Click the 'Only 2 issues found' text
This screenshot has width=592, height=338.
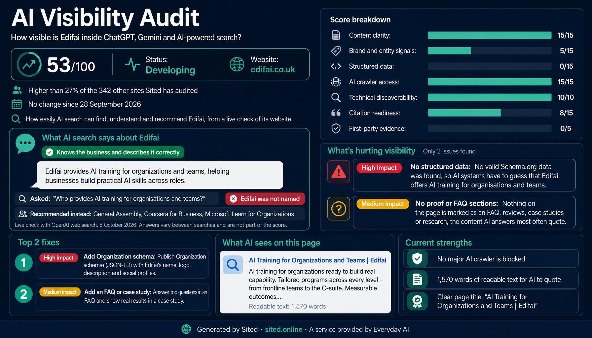(x=449, y=151)
